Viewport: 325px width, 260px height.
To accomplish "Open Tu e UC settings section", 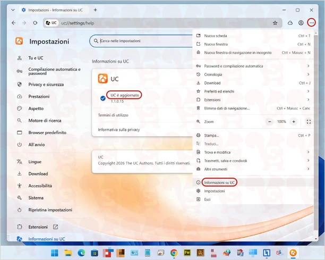I will click(36, 58).
